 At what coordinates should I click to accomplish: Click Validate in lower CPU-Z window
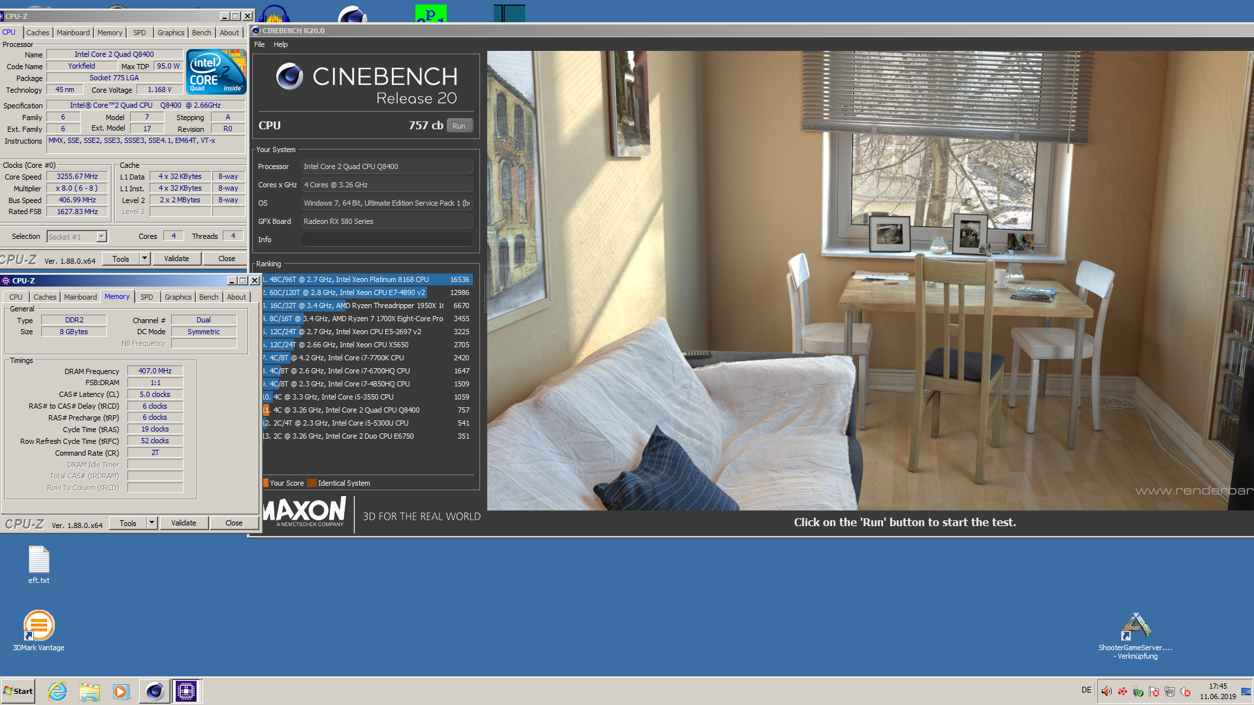(184, 523)
